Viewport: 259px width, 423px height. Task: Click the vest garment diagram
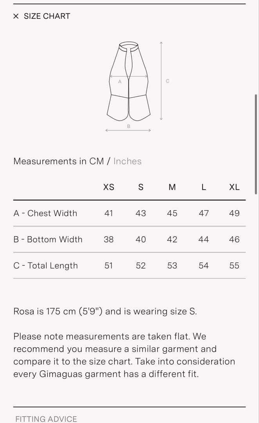coord(129,81)
